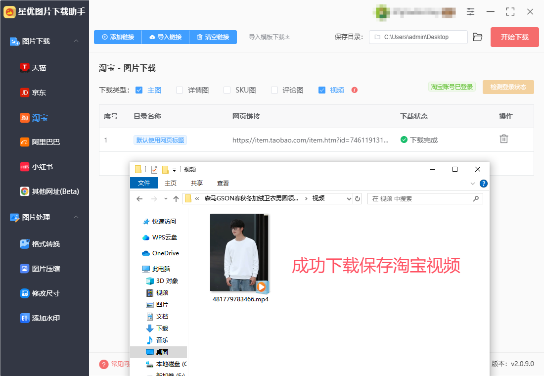Click the Explorer search magnifier icon
The image size is (544, 376).
(476, 198)
